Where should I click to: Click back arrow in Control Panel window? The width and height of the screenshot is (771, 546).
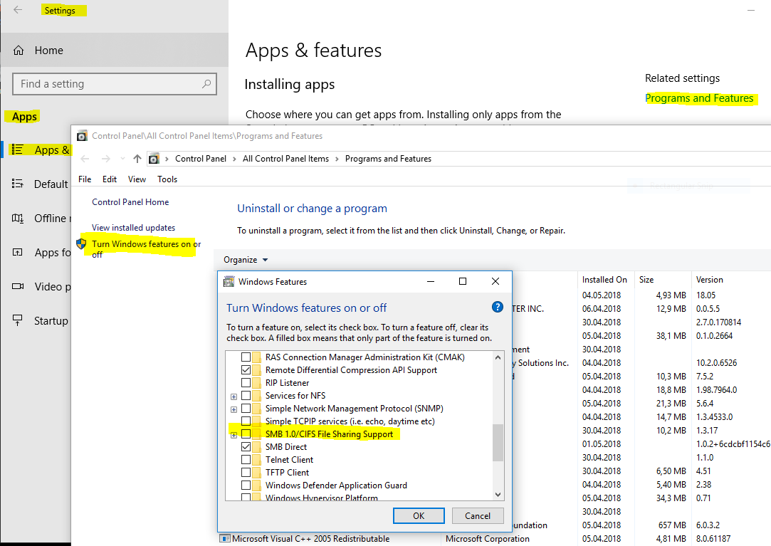[85, 158]
